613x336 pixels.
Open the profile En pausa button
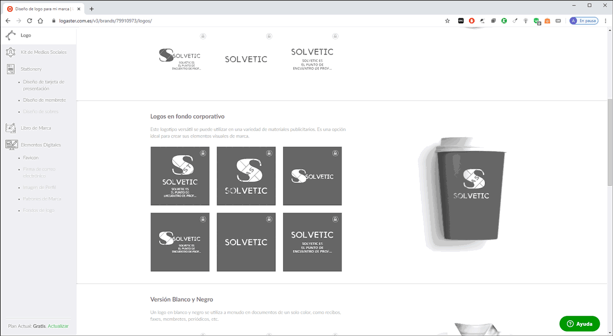point(584,21)
